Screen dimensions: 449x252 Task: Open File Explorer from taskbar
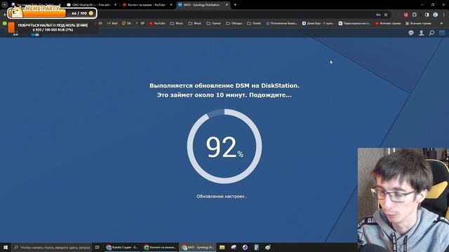[222, 247]
